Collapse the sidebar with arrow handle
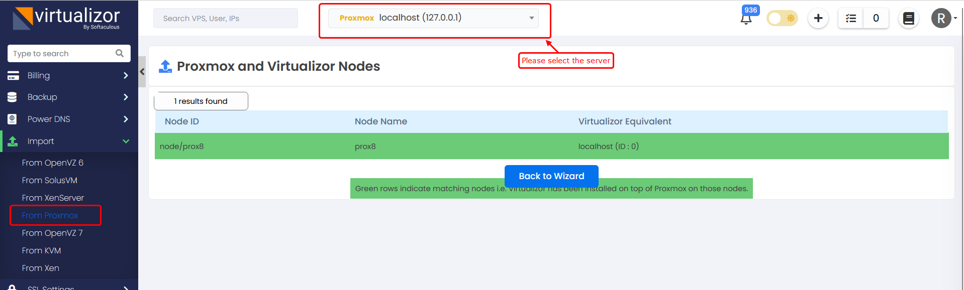This screenshot has width=964, height=290. tap(142, 72)
